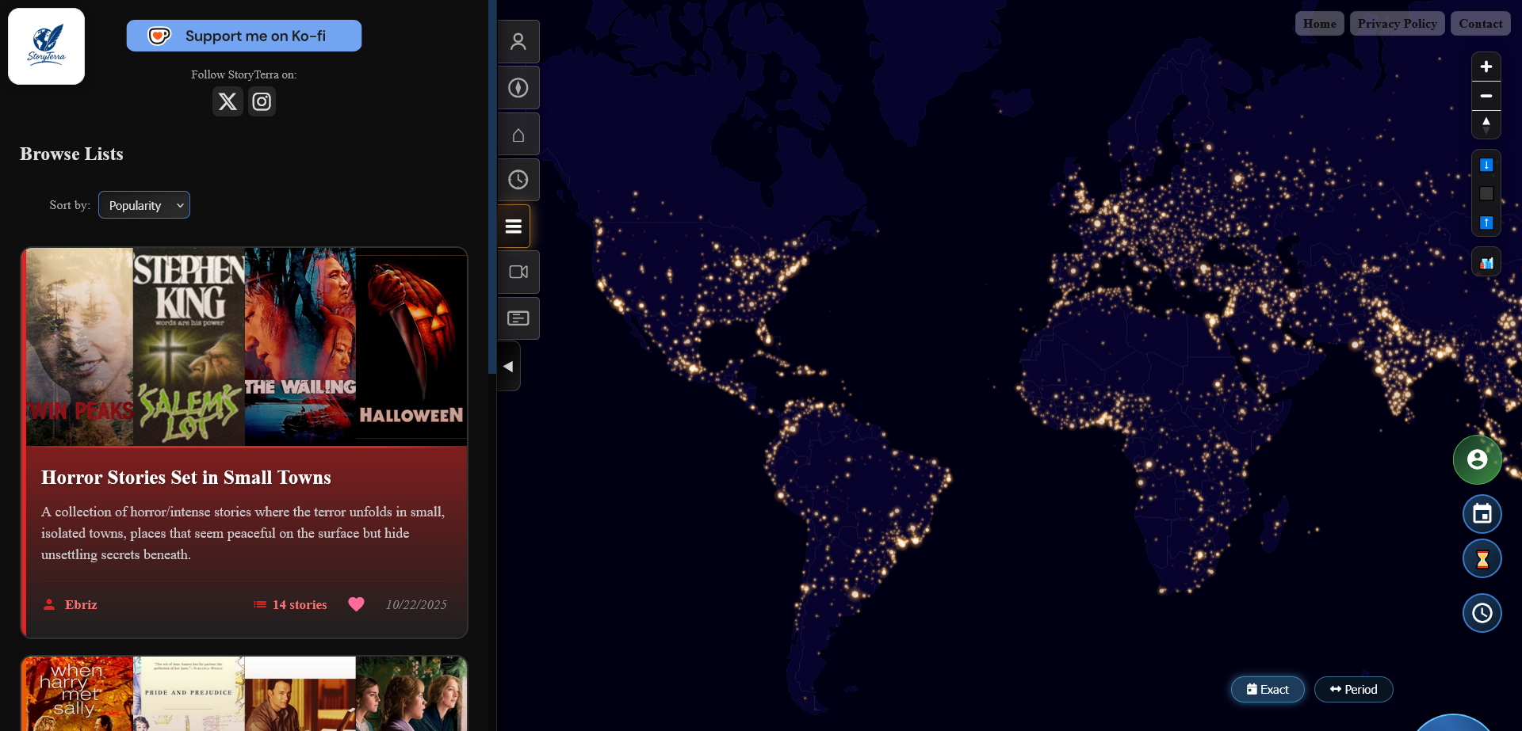The image size is (1522, 731).
Task: Select the Exact date mode
Action: pyautogui.click(x=1268, y=689)
